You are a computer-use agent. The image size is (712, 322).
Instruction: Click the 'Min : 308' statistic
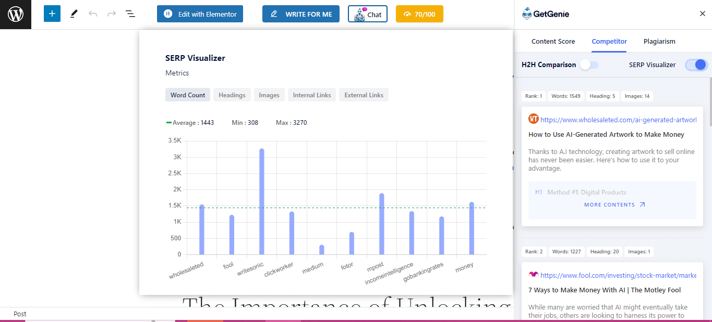[x=245, y=123]
